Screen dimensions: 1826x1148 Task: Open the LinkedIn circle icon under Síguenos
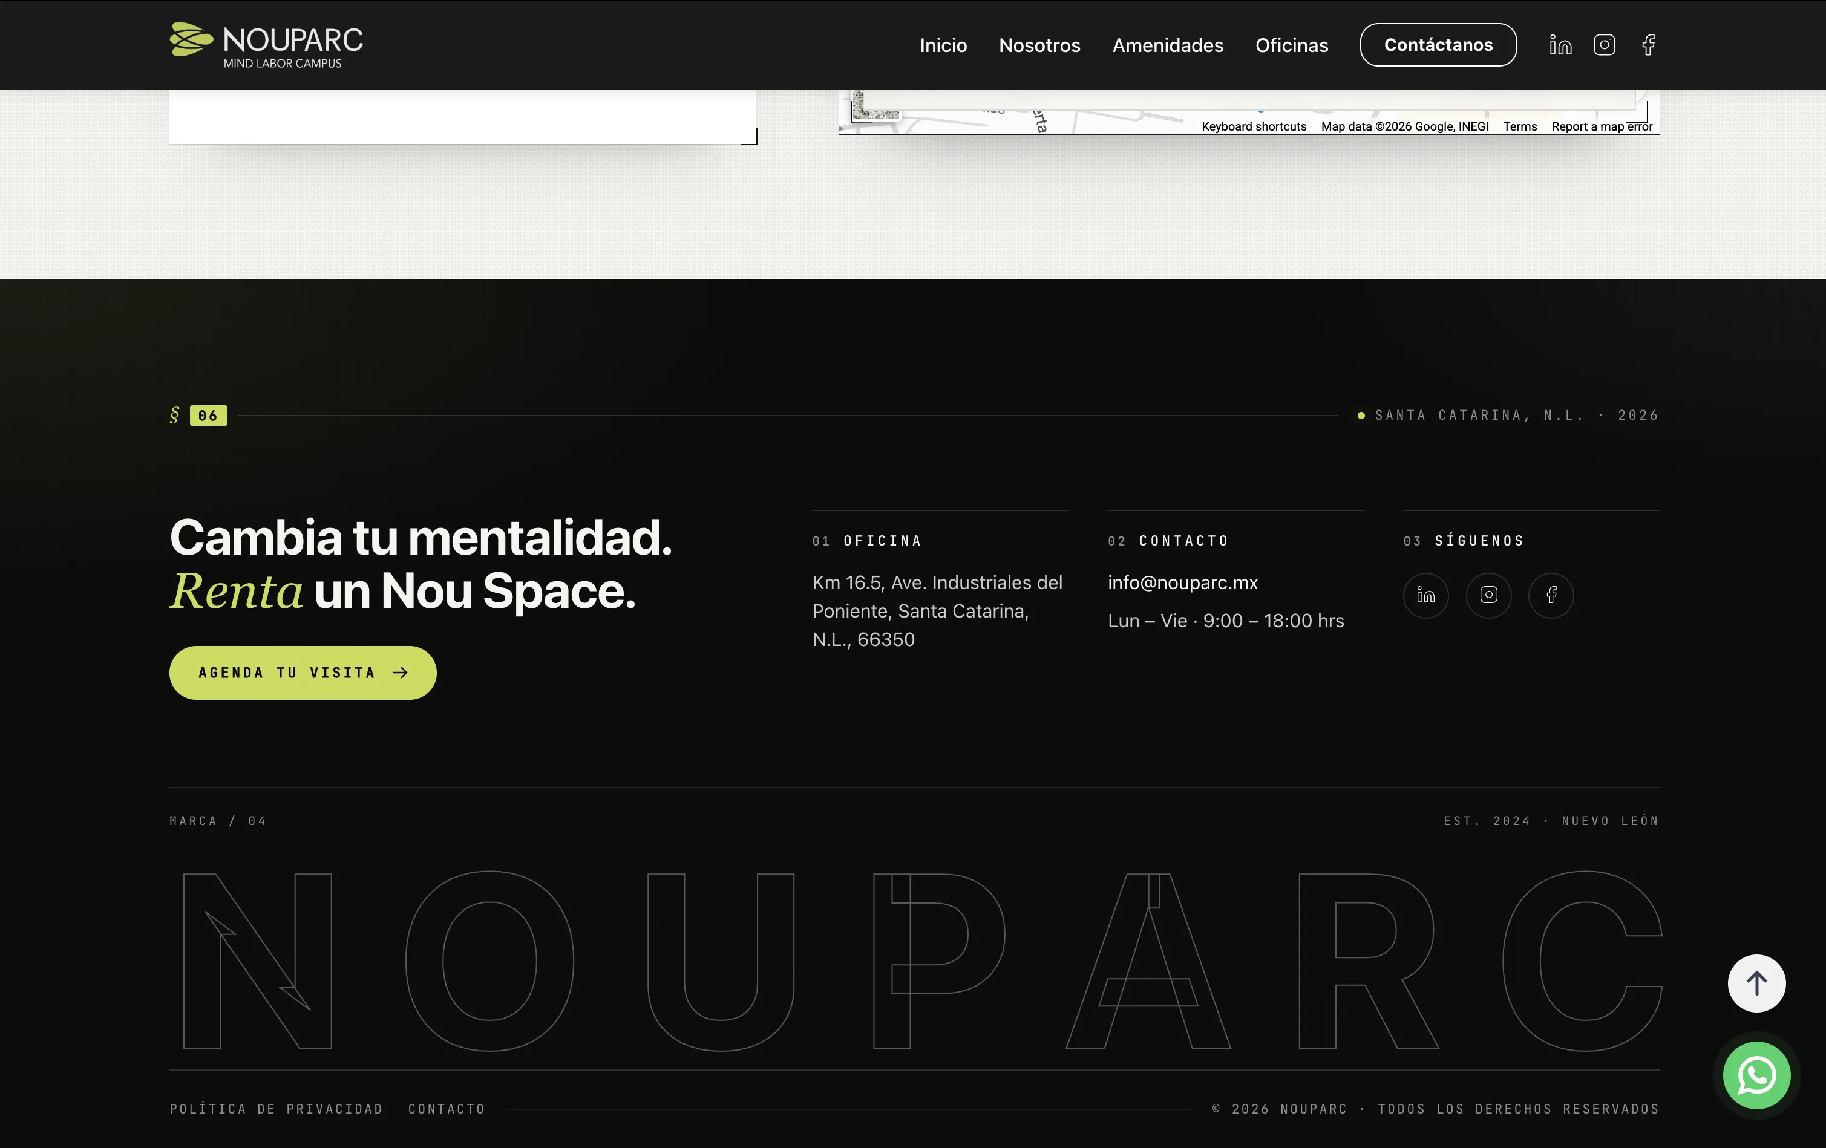pos(1425,595)
